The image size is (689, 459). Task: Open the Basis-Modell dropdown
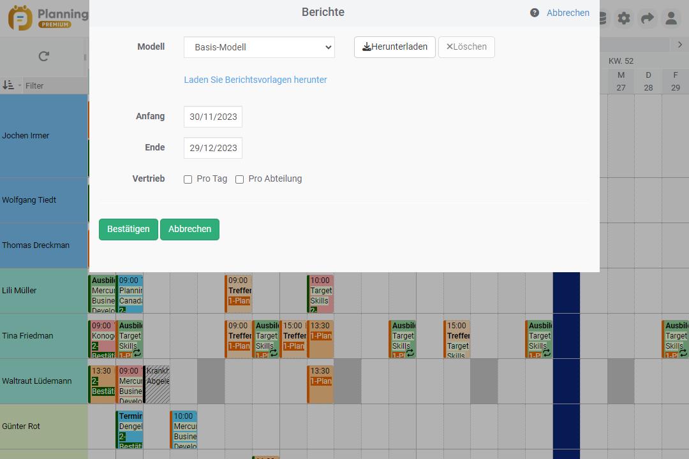[259, 47]
